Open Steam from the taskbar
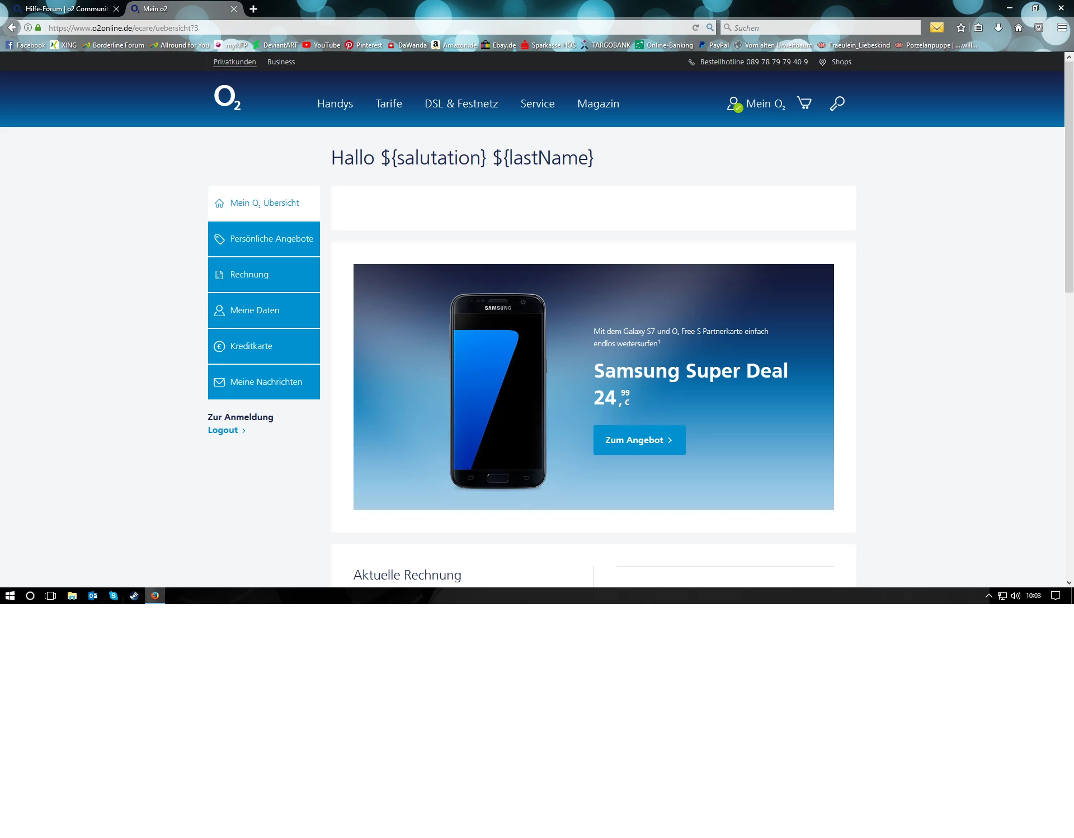Viewport: 1074px width, 838px height. click(134, 596)
